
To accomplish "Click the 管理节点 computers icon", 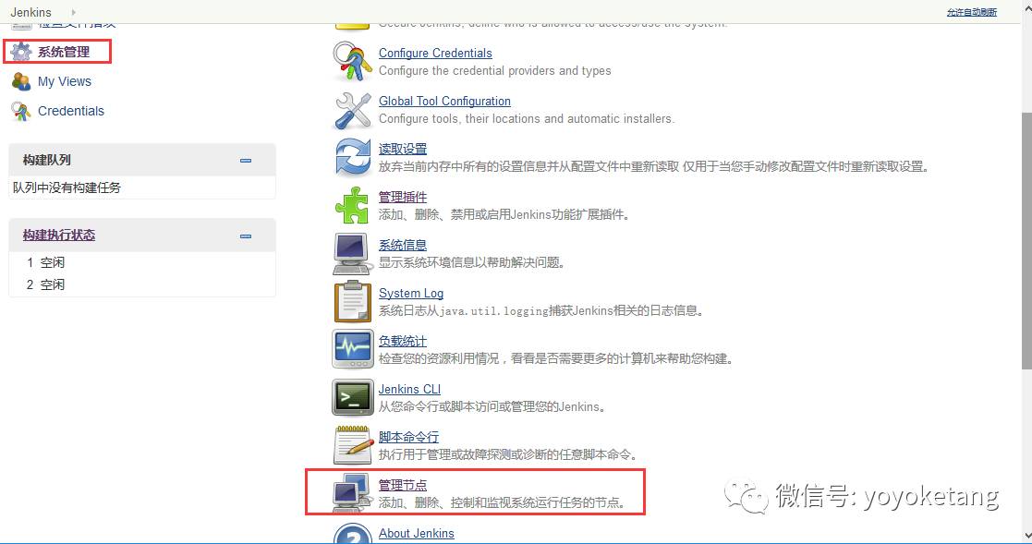I will click(x=349, y=492).
